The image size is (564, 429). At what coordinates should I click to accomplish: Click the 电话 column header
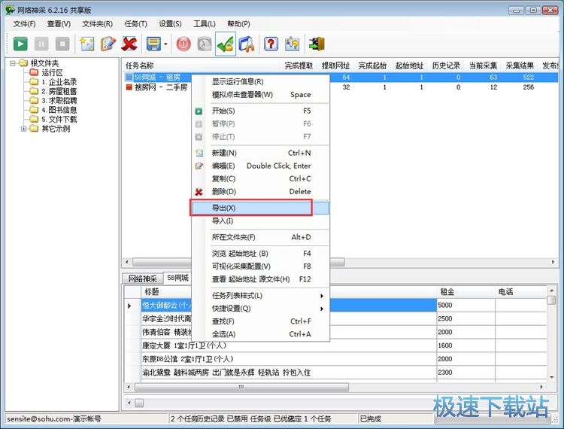[521, 291]
